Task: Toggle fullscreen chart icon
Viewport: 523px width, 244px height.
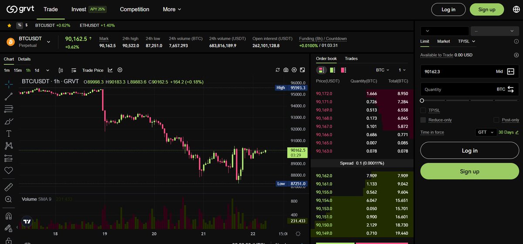Action: coord(303,70)
